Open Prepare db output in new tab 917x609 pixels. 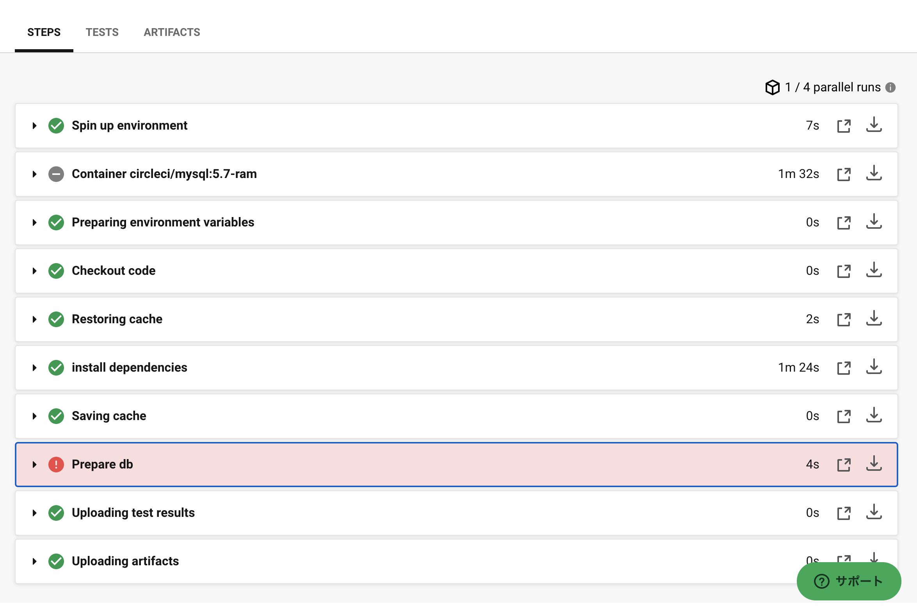(844, 465)
